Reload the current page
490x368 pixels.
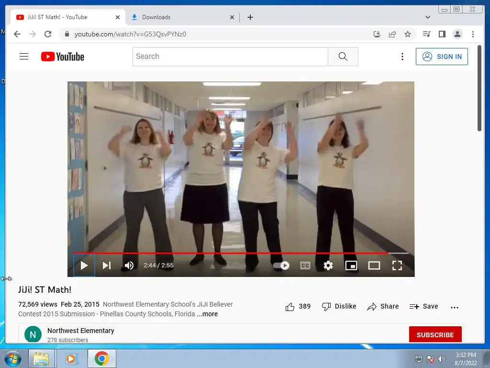pyautogui.click(x=48, y=34)
